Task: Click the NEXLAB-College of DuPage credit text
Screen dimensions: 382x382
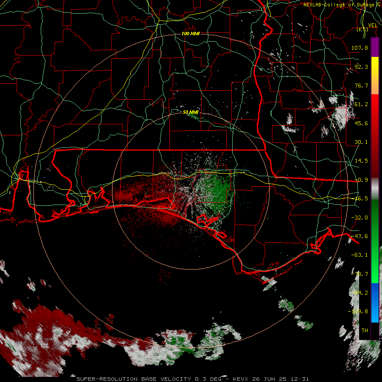Action: click(340, 5)
